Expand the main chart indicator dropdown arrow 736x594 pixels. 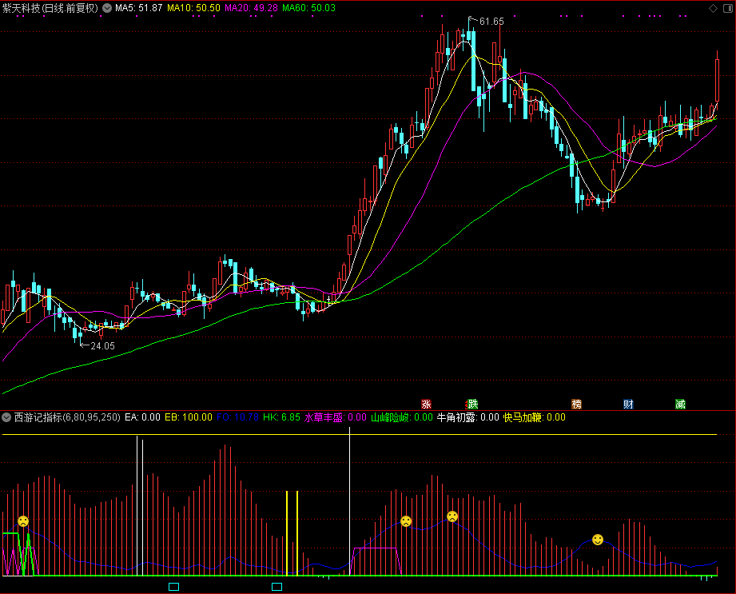pos(107,8)
